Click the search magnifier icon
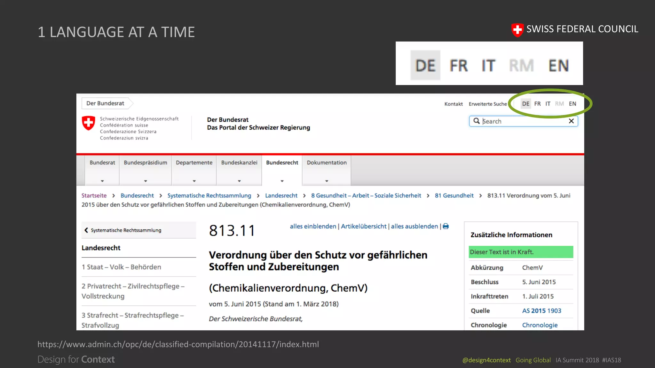 (477, 121)
